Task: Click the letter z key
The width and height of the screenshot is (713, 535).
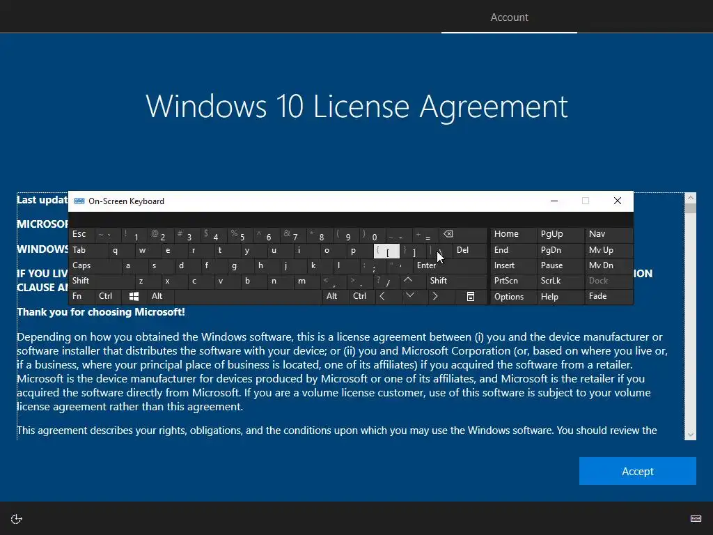Action: pyautogui.click(x=148, y=281)
